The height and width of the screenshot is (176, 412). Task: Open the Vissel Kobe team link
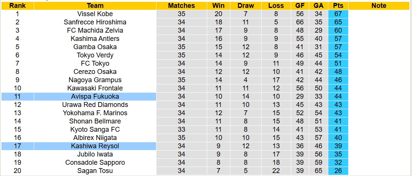95,14
